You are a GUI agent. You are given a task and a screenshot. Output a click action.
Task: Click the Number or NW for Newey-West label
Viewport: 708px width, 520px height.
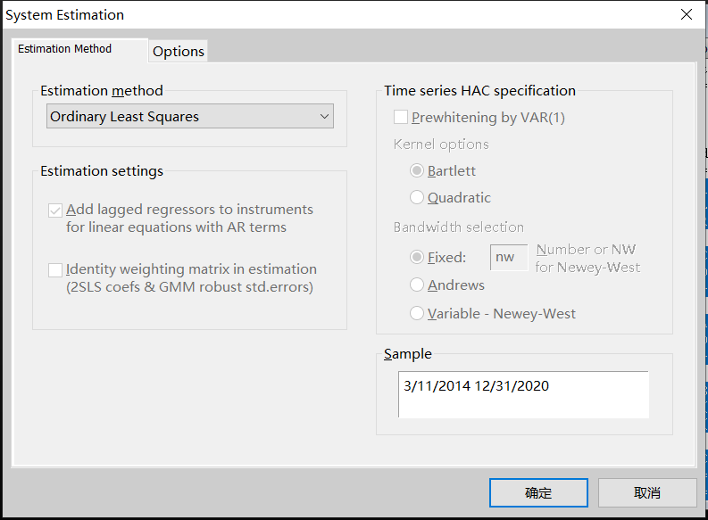pos(587,258)
